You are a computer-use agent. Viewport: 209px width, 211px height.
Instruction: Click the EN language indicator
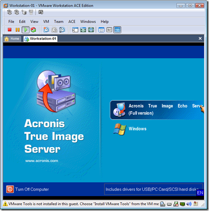(200, 193)
